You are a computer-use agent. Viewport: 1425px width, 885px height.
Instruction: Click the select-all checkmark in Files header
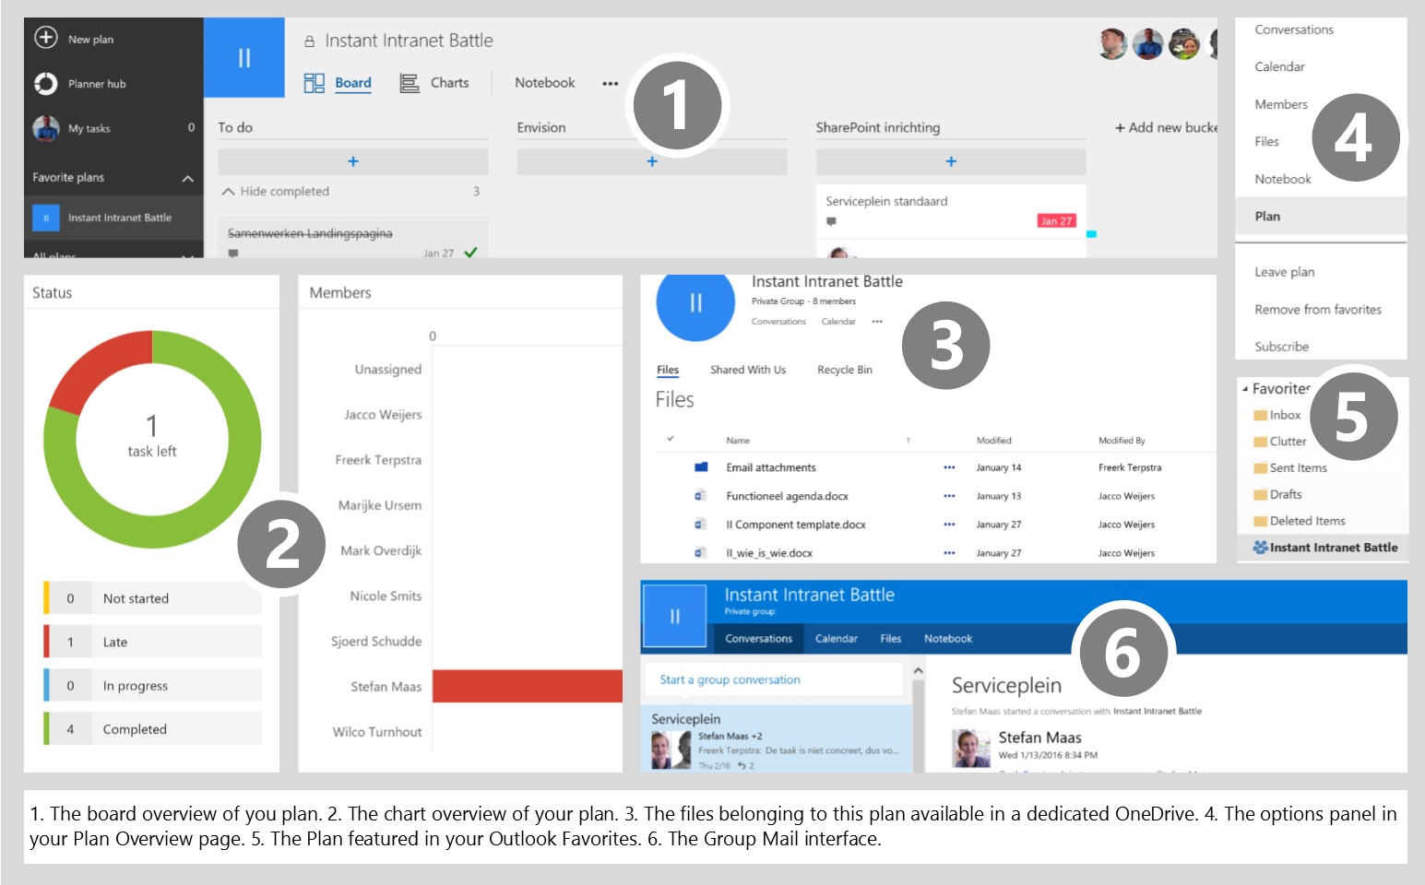[x=671, y=440]
